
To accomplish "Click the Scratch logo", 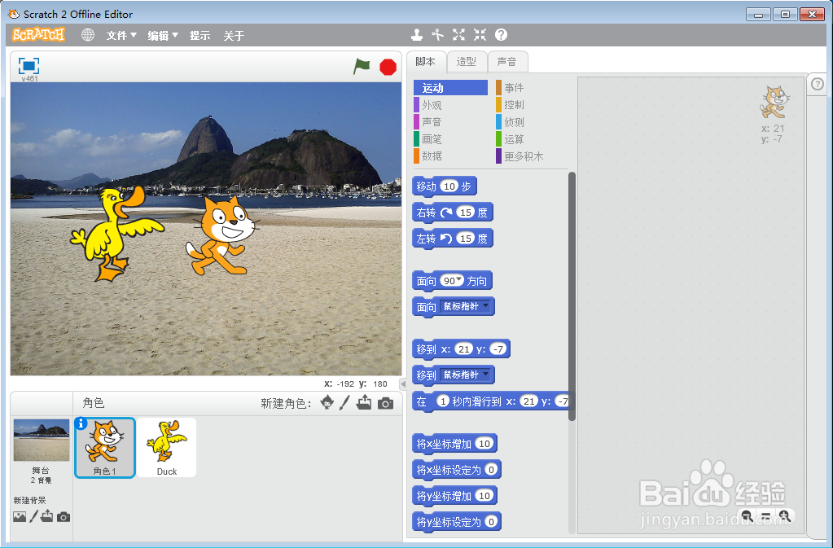I will point(39,35).
